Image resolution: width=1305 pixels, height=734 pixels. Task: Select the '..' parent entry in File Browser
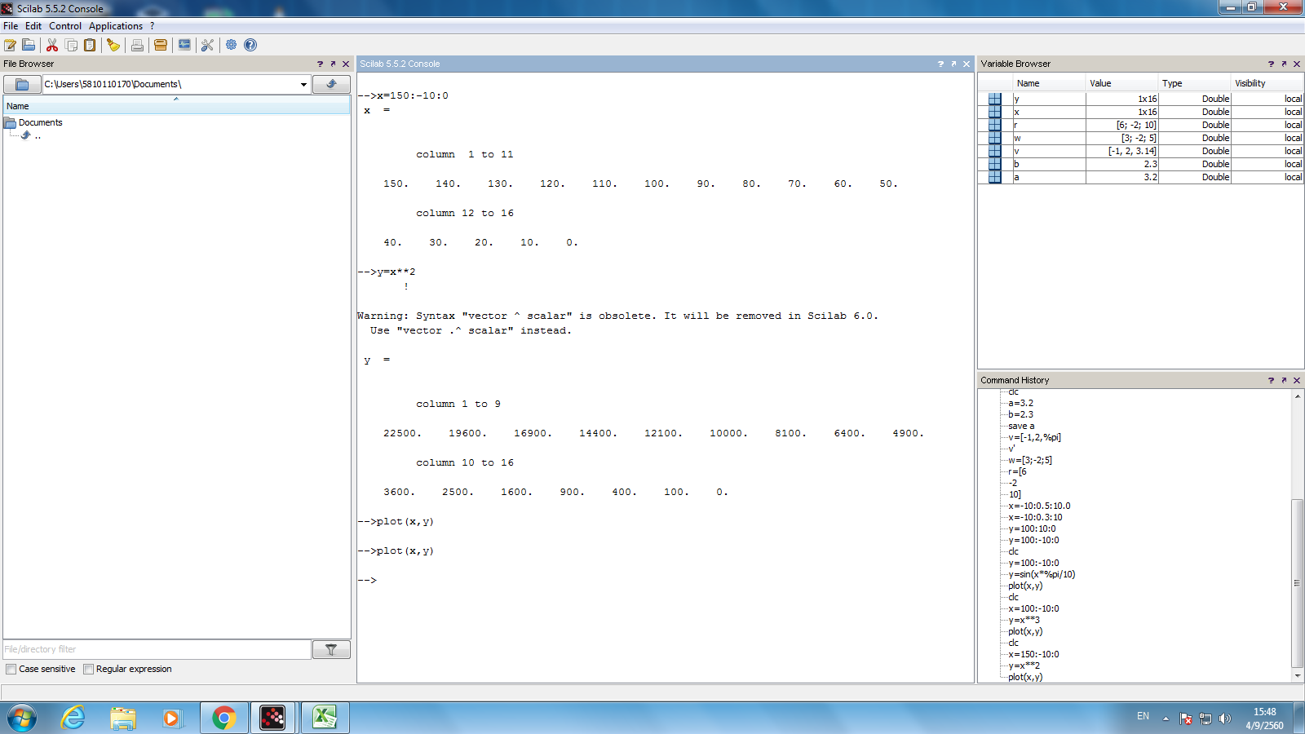pyautogui.click(x=38, y=136)
